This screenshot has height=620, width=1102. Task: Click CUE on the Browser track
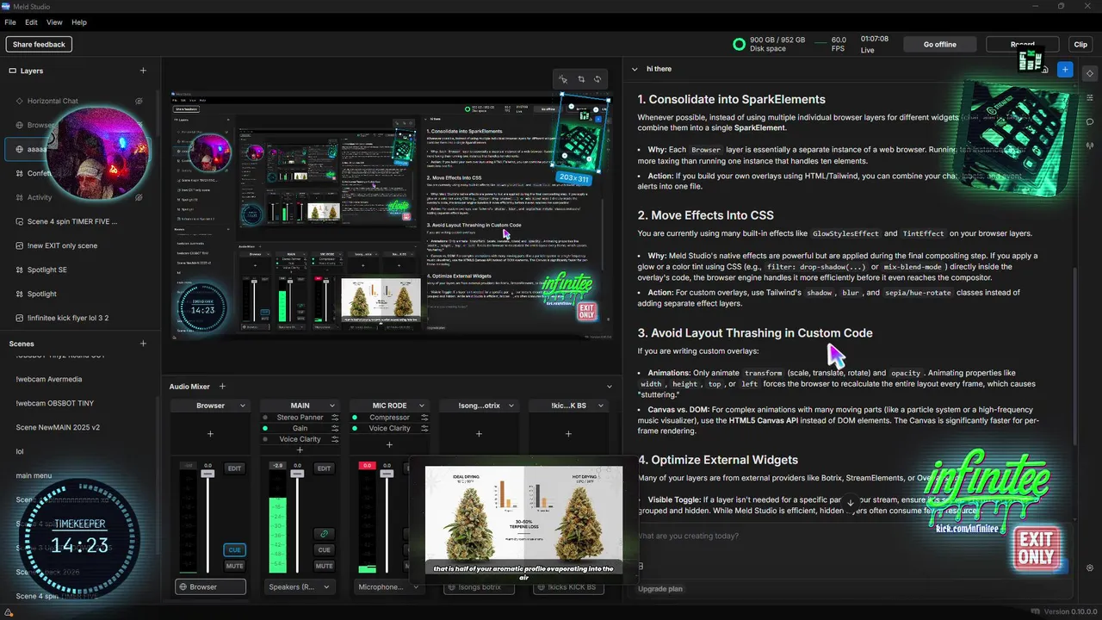tap(234, 549)
